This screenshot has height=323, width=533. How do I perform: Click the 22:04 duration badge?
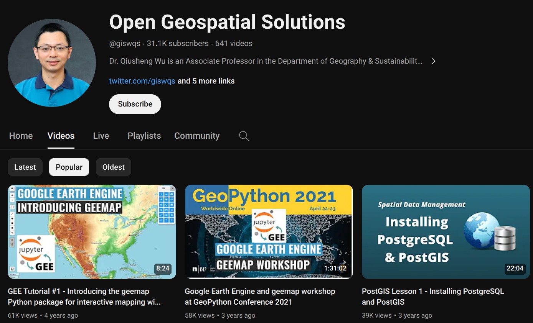coord(515,269)
